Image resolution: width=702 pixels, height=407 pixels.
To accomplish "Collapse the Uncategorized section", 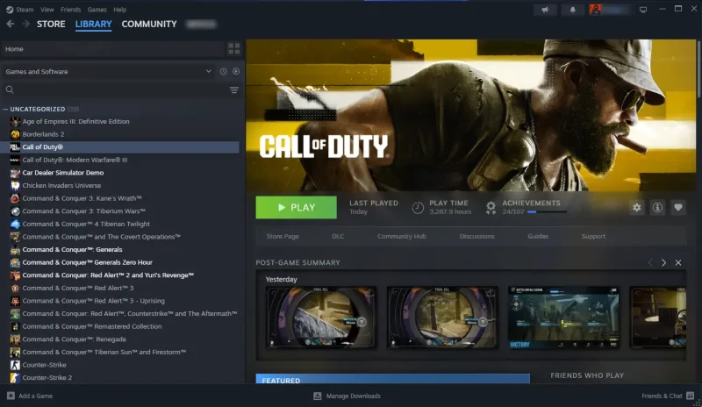I will [5, 110].
